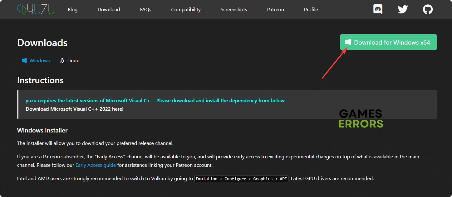Visit the Patreon nav link

pos(276,10)
